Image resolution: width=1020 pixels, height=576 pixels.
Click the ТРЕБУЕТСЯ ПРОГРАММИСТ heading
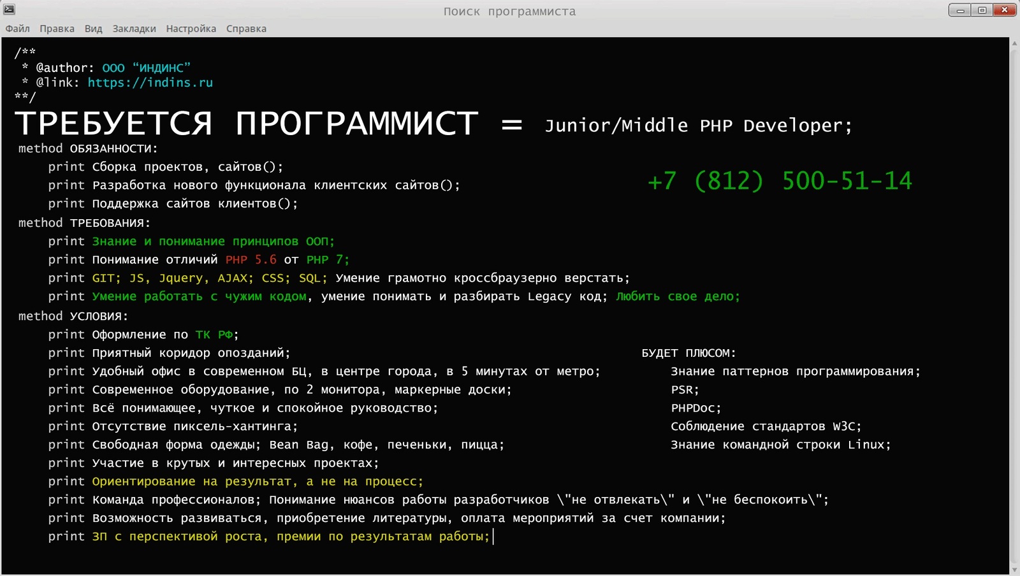(x=246, y=123)
